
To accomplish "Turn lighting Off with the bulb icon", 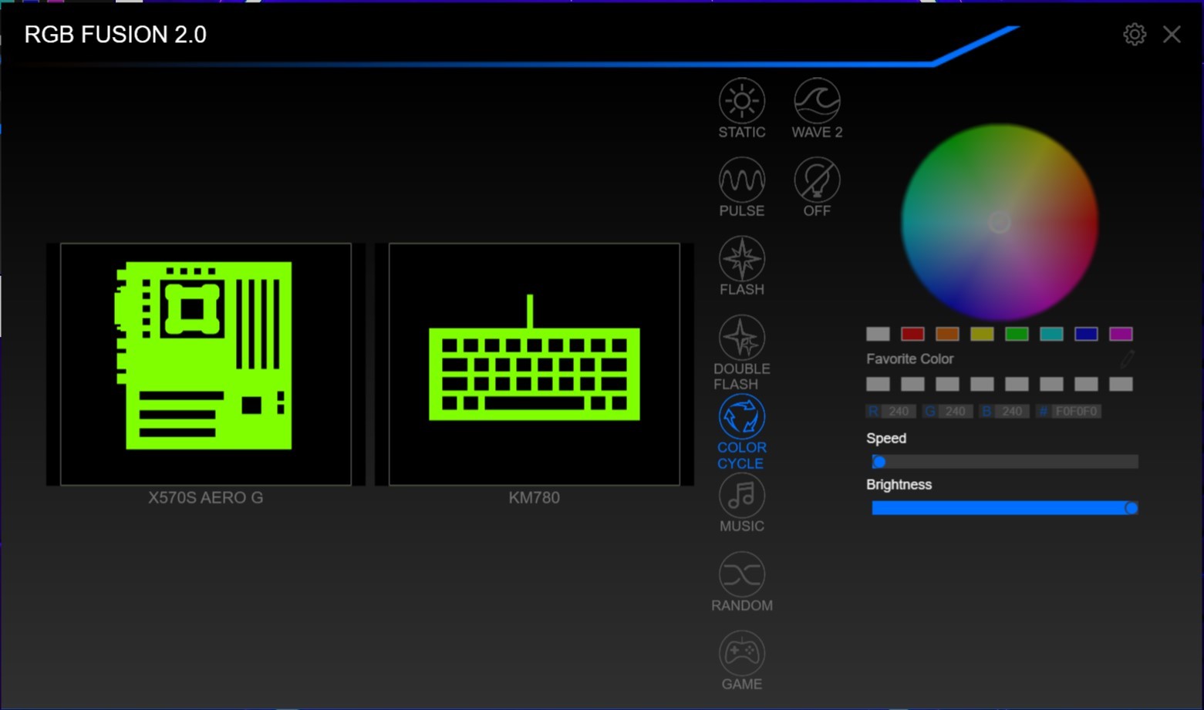I will point(817,187).
